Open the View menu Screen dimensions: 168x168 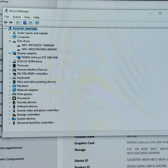coord(27,17)
